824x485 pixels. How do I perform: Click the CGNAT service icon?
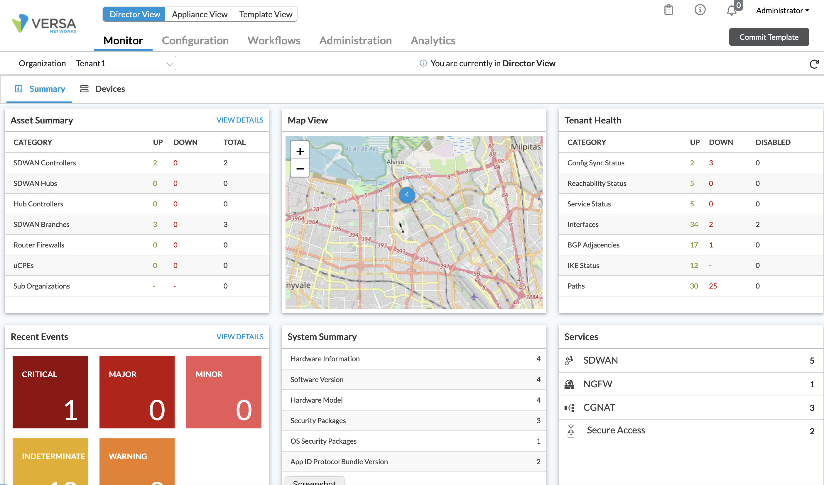(x=569, y=408)
